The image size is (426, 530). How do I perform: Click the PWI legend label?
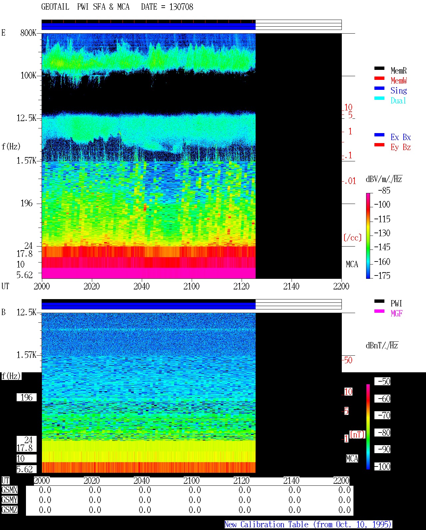point(396,303)
